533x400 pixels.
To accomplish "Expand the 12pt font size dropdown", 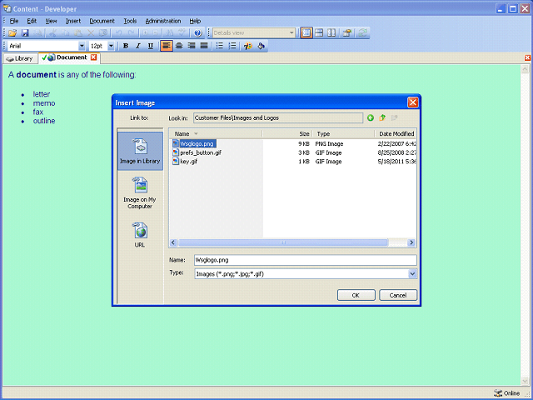I will (x=111, y=46).
